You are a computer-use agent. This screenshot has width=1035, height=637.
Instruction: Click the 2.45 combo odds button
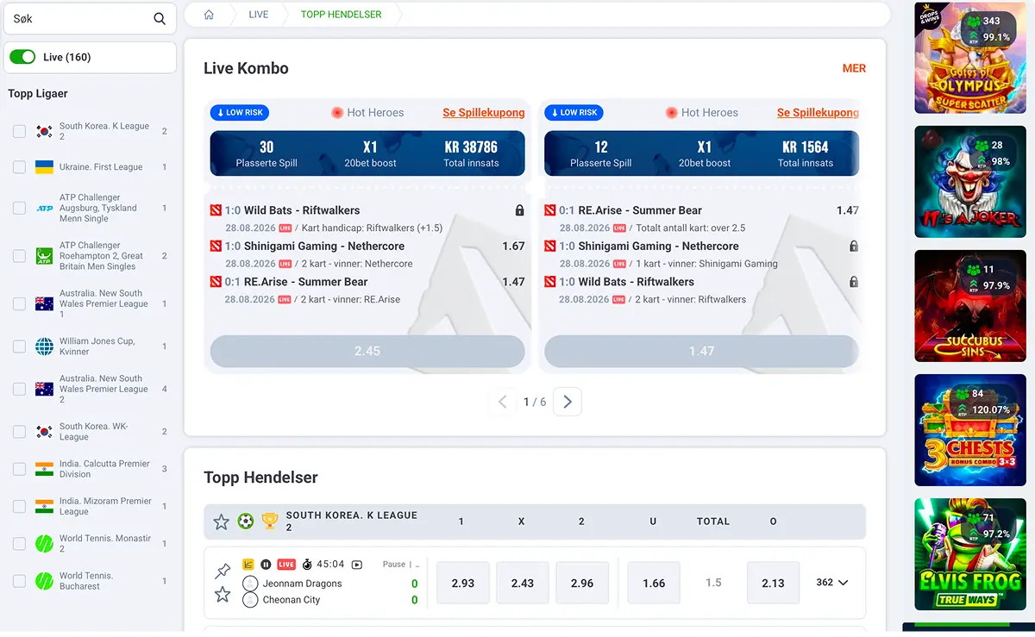[367, 352]
